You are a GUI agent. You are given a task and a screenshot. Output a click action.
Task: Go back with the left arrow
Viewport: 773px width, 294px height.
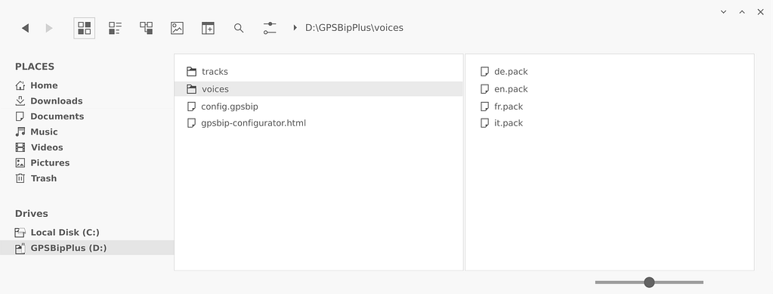coord(25,28)
